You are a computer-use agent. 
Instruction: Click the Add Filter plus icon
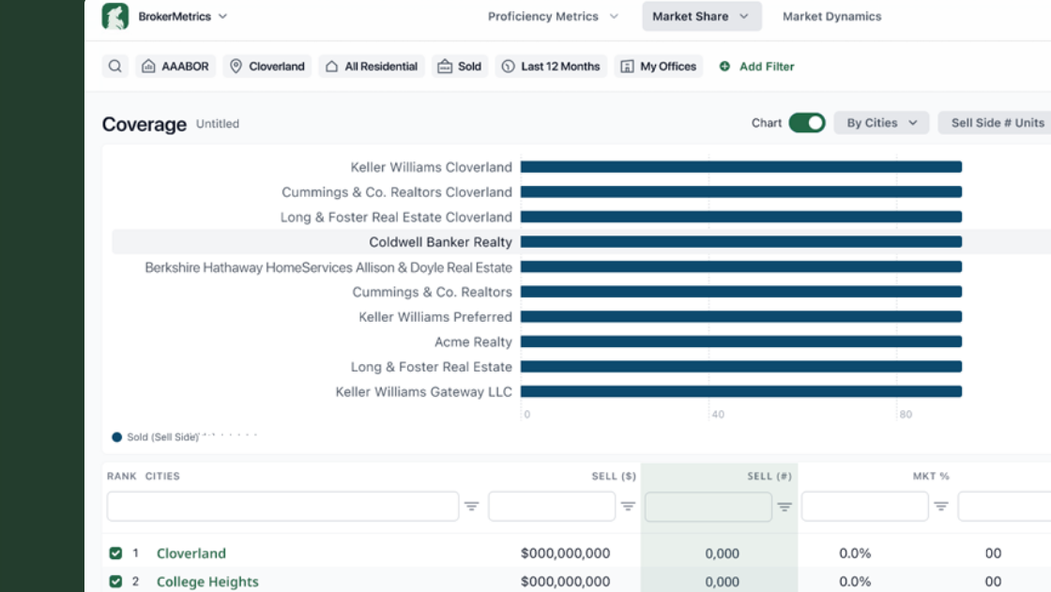[x=724, y=67]
